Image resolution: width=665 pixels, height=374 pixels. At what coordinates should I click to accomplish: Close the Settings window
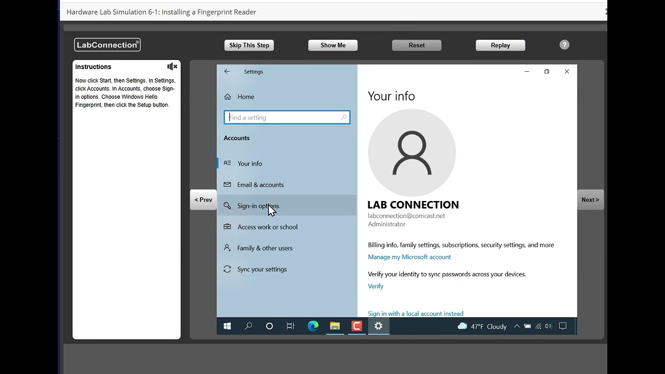click(x=567, y=72)
